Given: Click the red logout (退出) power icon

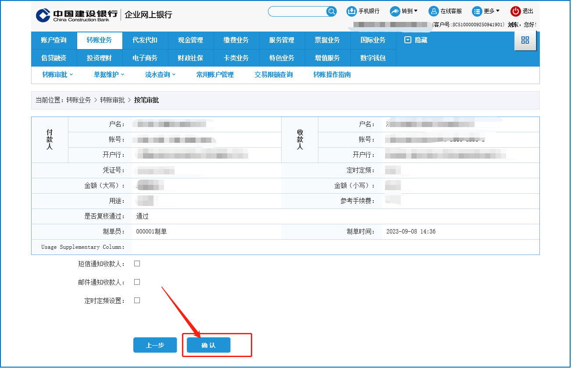Looking at the screenshot, I should 515,11.
